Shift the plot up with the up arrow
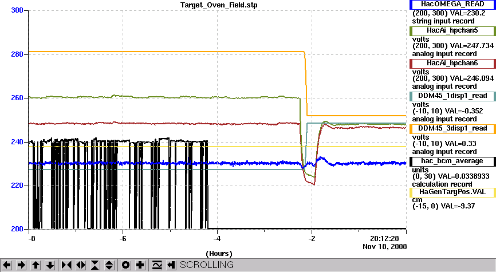496x272 pixels. click(x=36, y=265)
